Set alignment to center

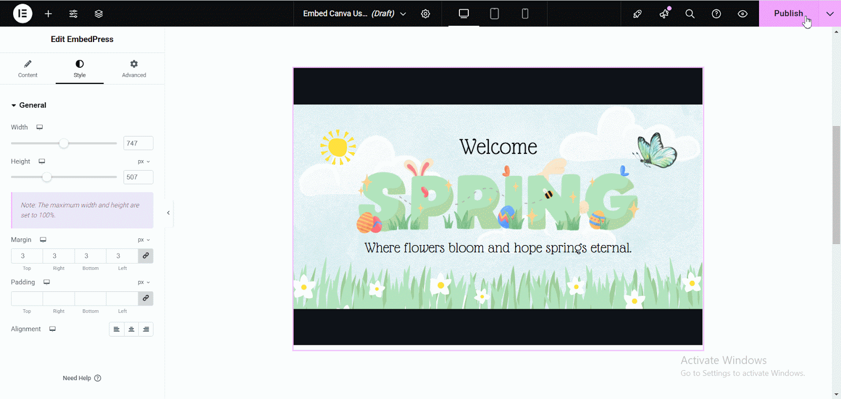(131, 329)
